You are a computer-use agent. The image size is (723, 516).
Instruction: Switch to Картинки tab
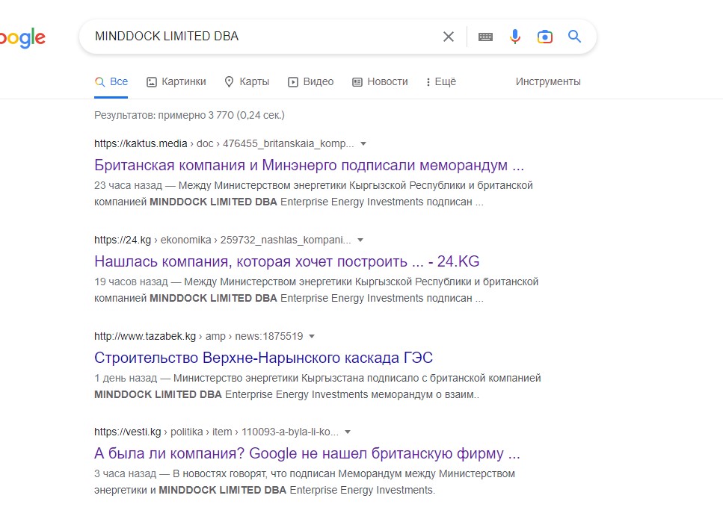176,81
